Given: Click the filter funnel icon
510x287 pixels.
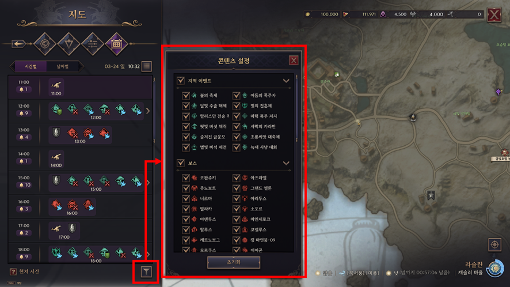Looking at the screenshot, I should coord(146,271).
